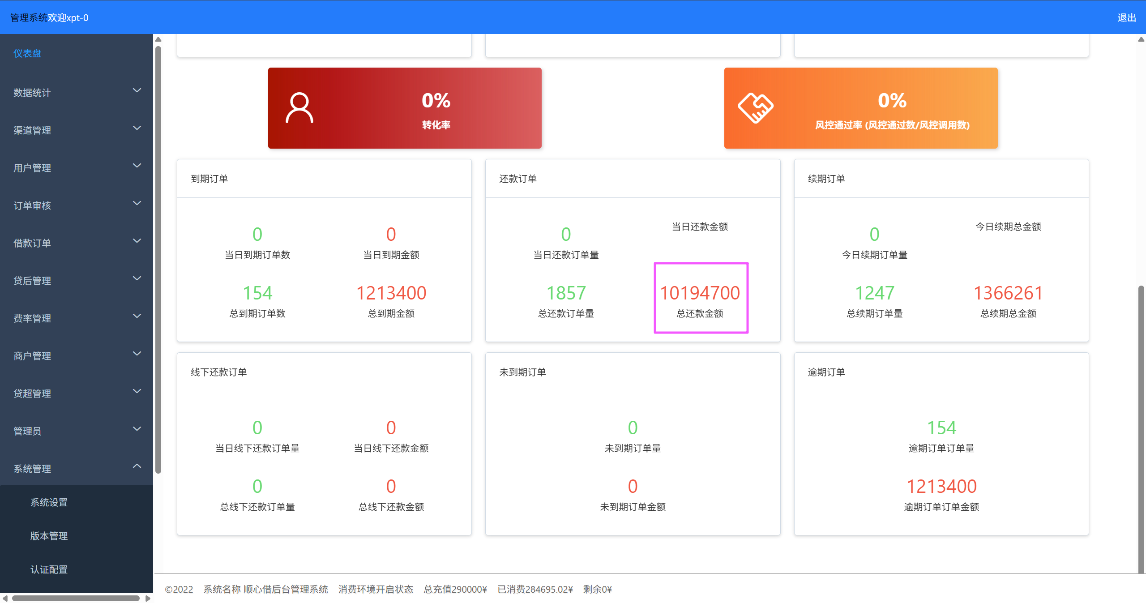1146x603 pixels.
Task: Click the 系统名称 顺心借后台管理系统 footer text
Action: click(265, 589)
